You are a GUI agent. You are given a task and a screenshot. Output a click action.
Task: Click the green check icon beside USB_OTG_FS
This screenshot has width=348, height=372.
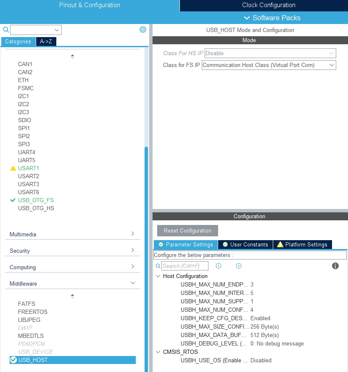click(12, 200)
